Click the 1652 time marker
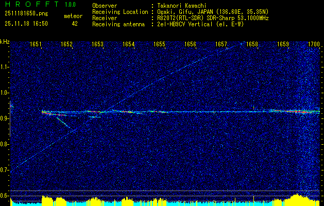 pos(67,44)
